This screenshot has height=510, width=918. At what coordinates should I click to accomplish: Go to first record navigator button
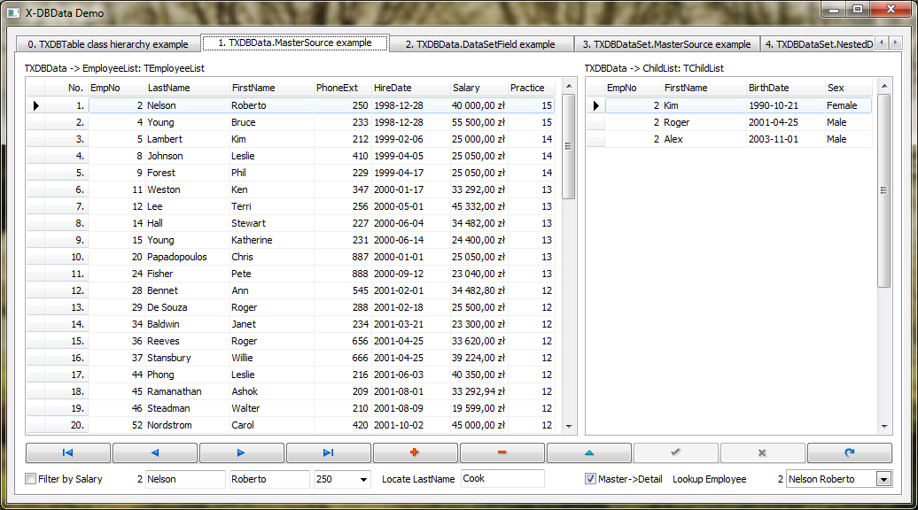click(x=68, y=452)
